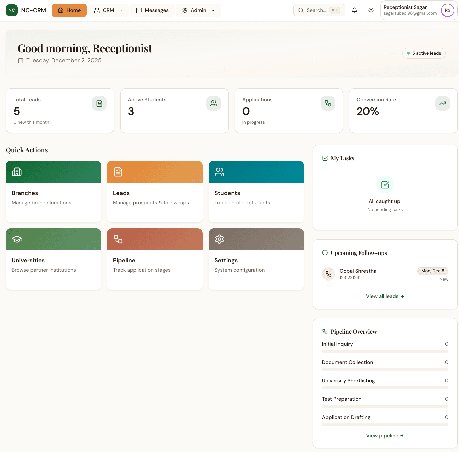Click the Universities graduation cap icon
459x452 pixels.
tap(16, 239)
